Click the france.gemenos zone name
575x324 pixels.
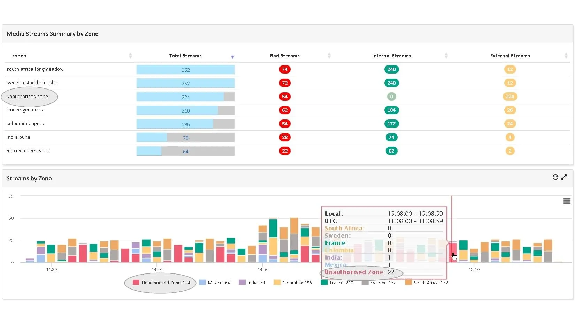25,110
